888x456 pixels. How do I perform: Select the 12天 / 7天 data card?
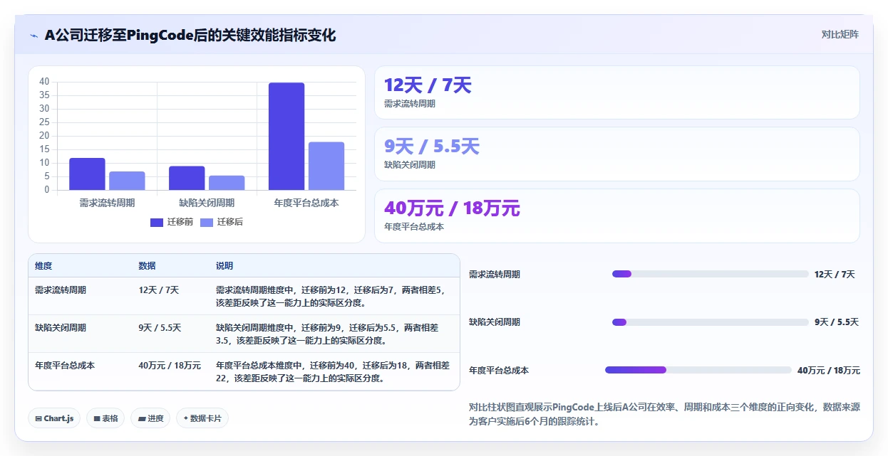click(617, 92)
